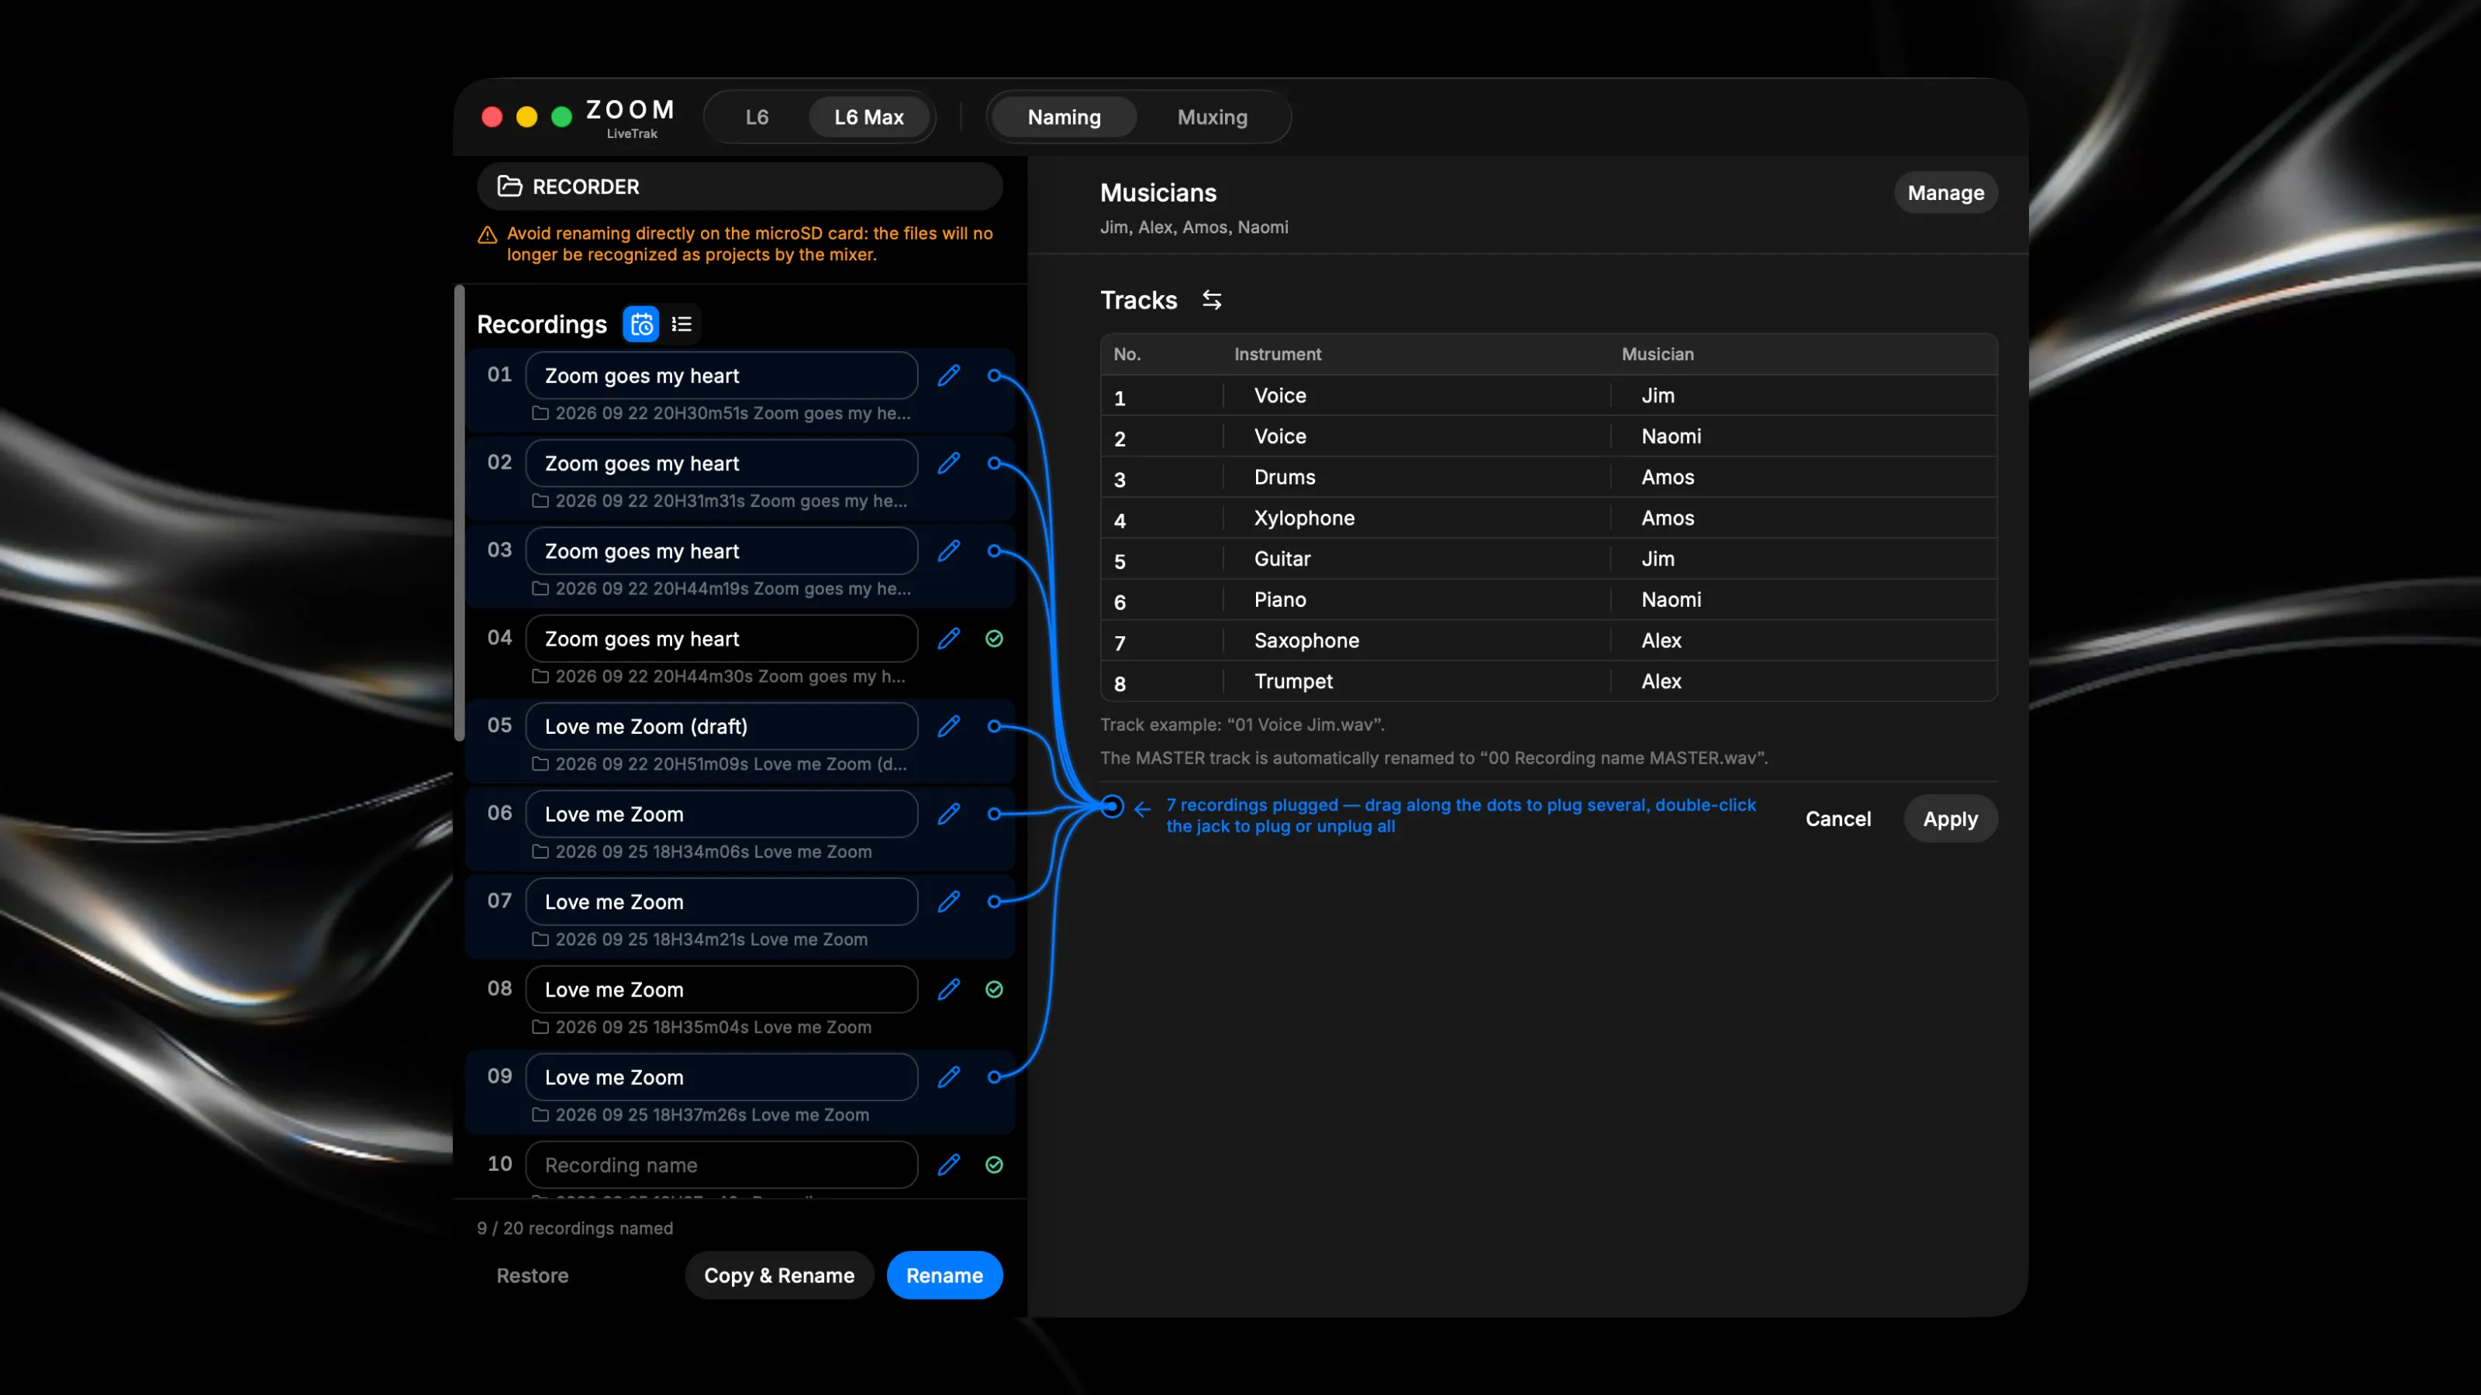The width and height of the screenshot is (2481, 1395).
Task: Click the pencil icon for recording 05
Action: [949, 726]
